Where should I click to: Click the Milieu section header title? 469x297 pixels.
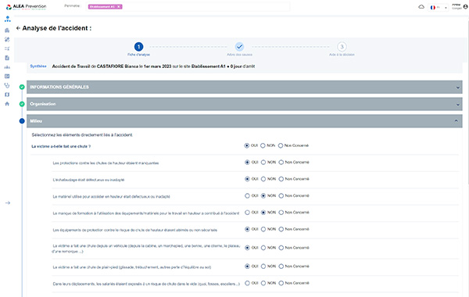(x=36, y=121)
